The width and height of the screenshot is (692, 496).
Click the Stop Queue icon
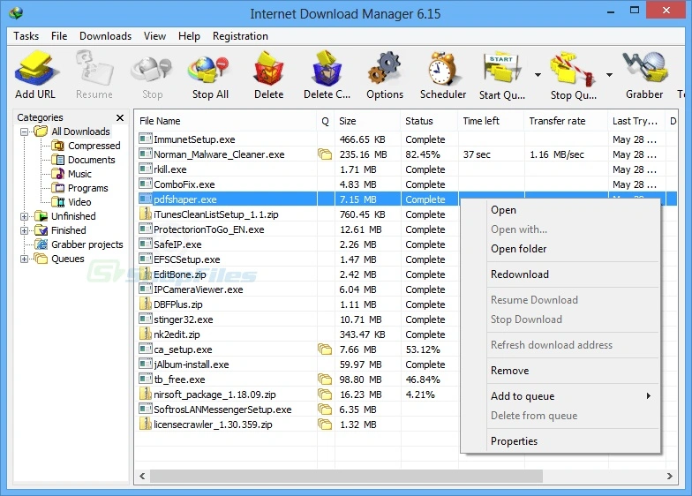pyautogui.click(x=572, y=70)
